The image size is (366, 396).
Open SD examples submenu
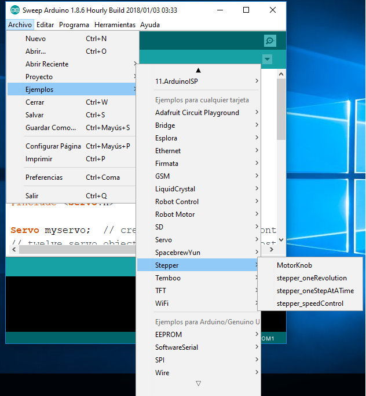click(199, 227)
